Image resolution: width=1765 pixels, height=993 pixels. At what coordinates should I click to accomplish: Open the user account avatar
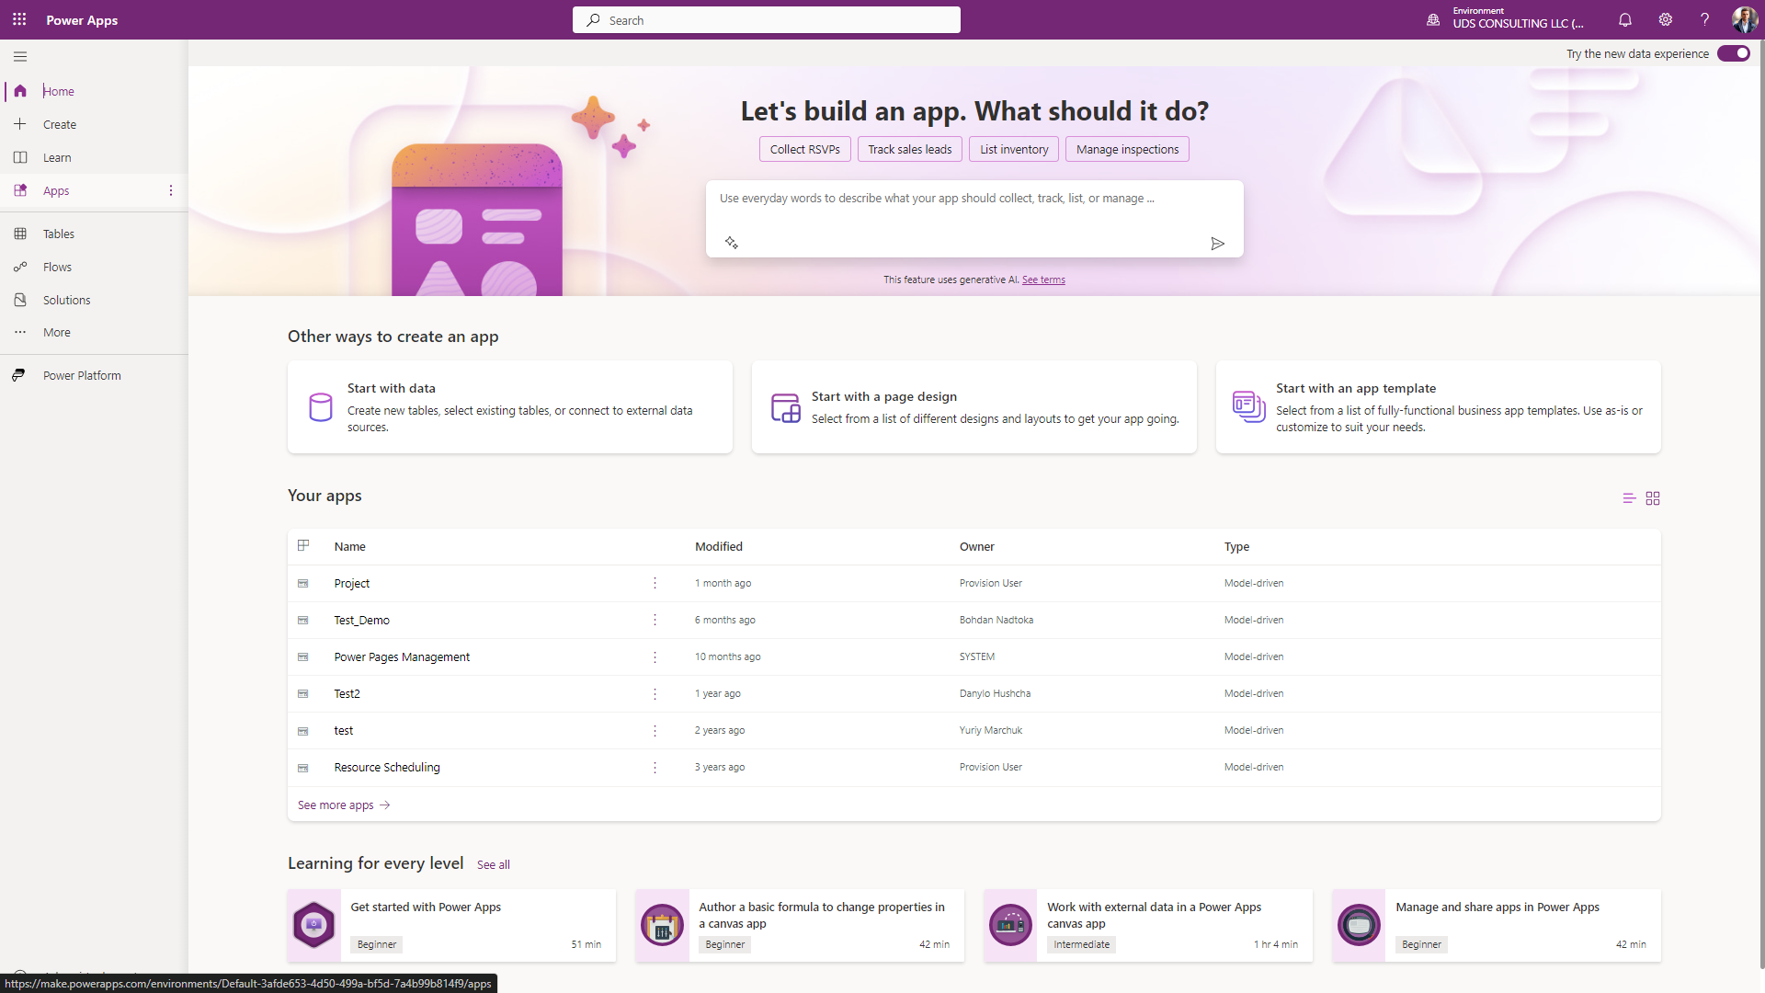(x=1744, y=19)
